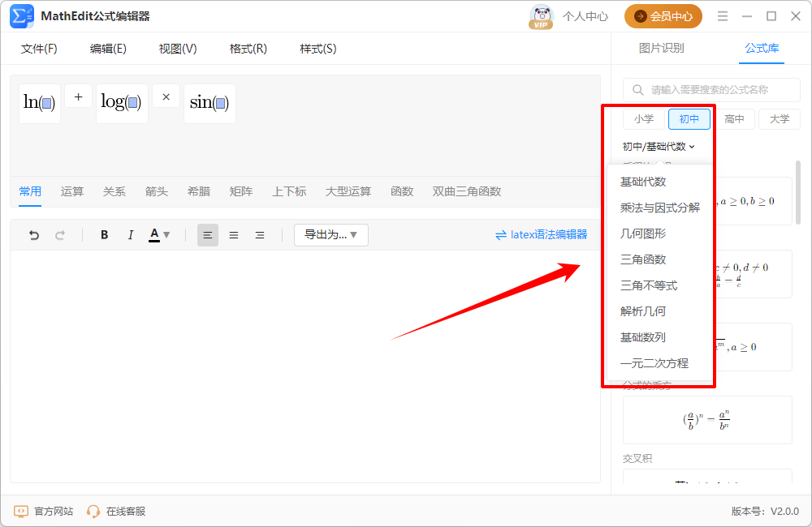Screen dimensions: 812x527
Task: Open 个人中心 account page
Action: coord(585,16)
